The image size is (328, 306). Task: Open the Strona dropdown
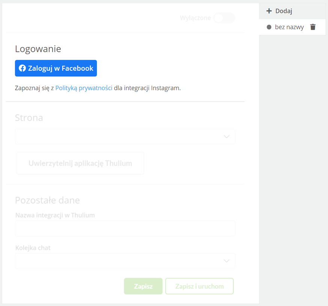125,137
